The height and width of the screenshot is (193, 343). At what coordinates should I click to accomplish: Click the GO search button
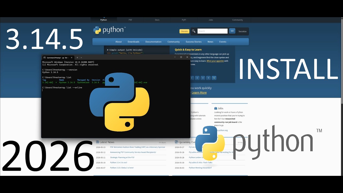click(x=232, y=31)
